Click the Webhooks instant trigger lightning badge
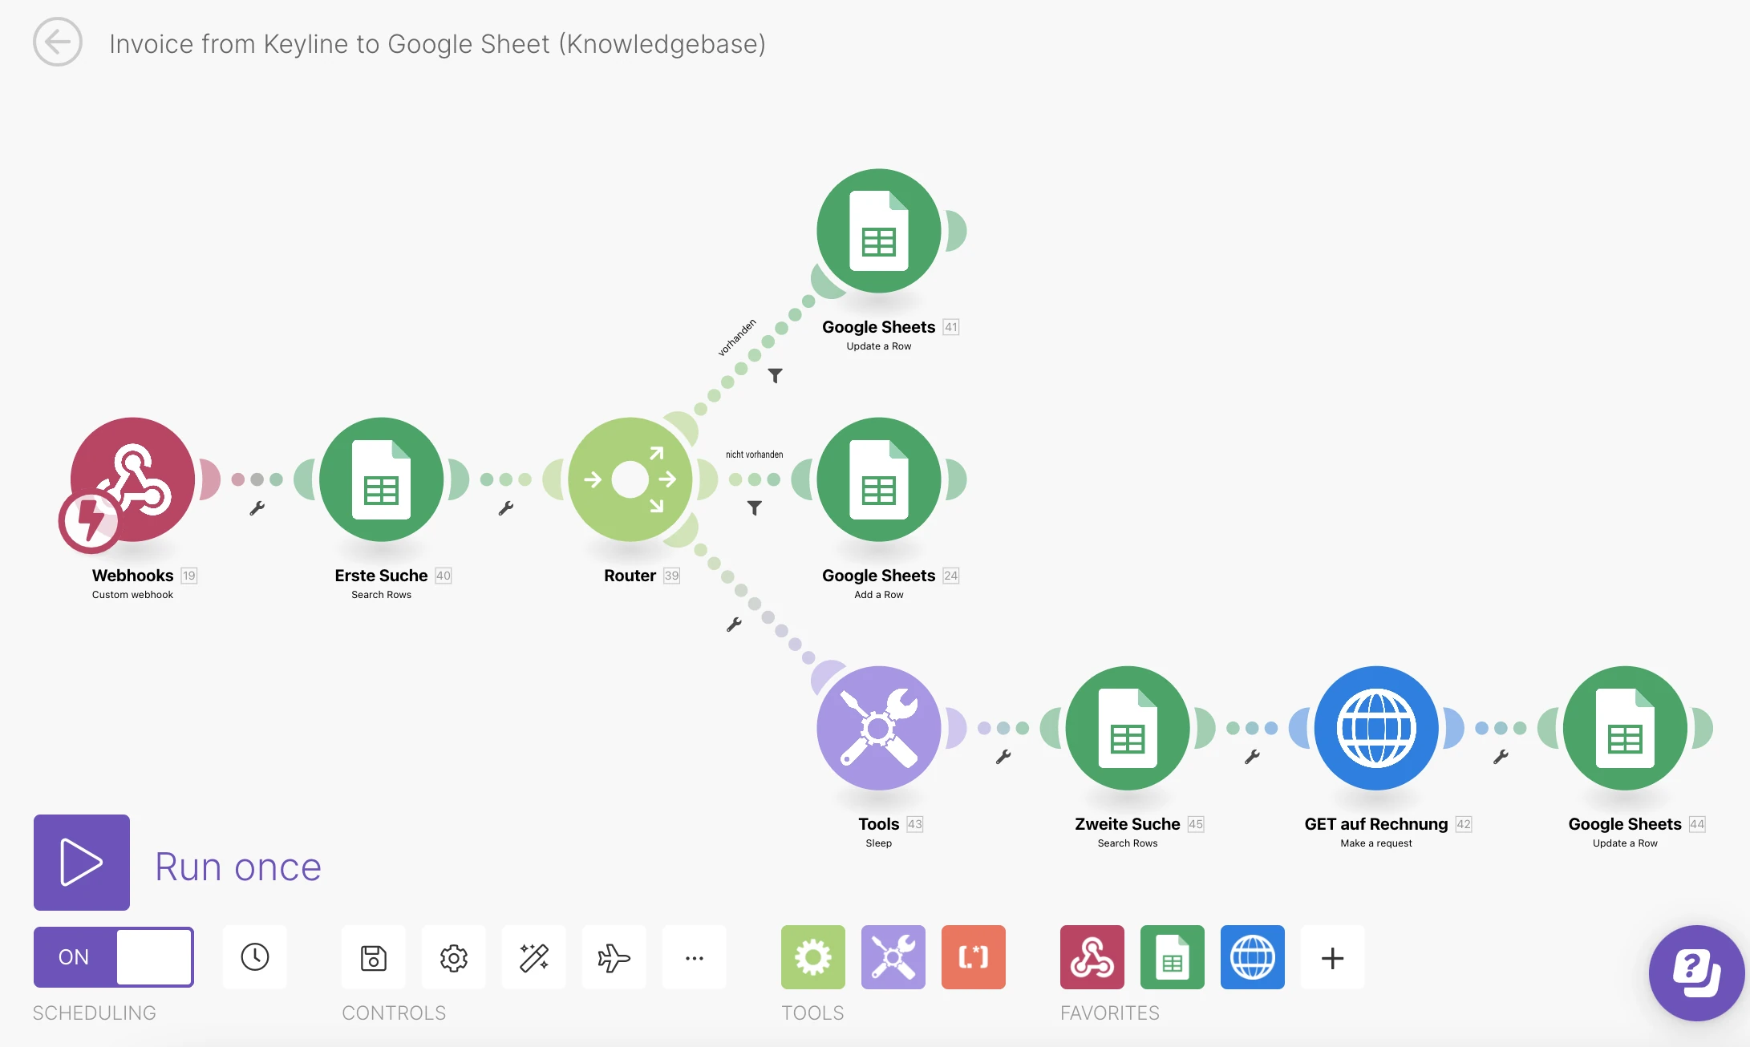 tap(90, 522)
